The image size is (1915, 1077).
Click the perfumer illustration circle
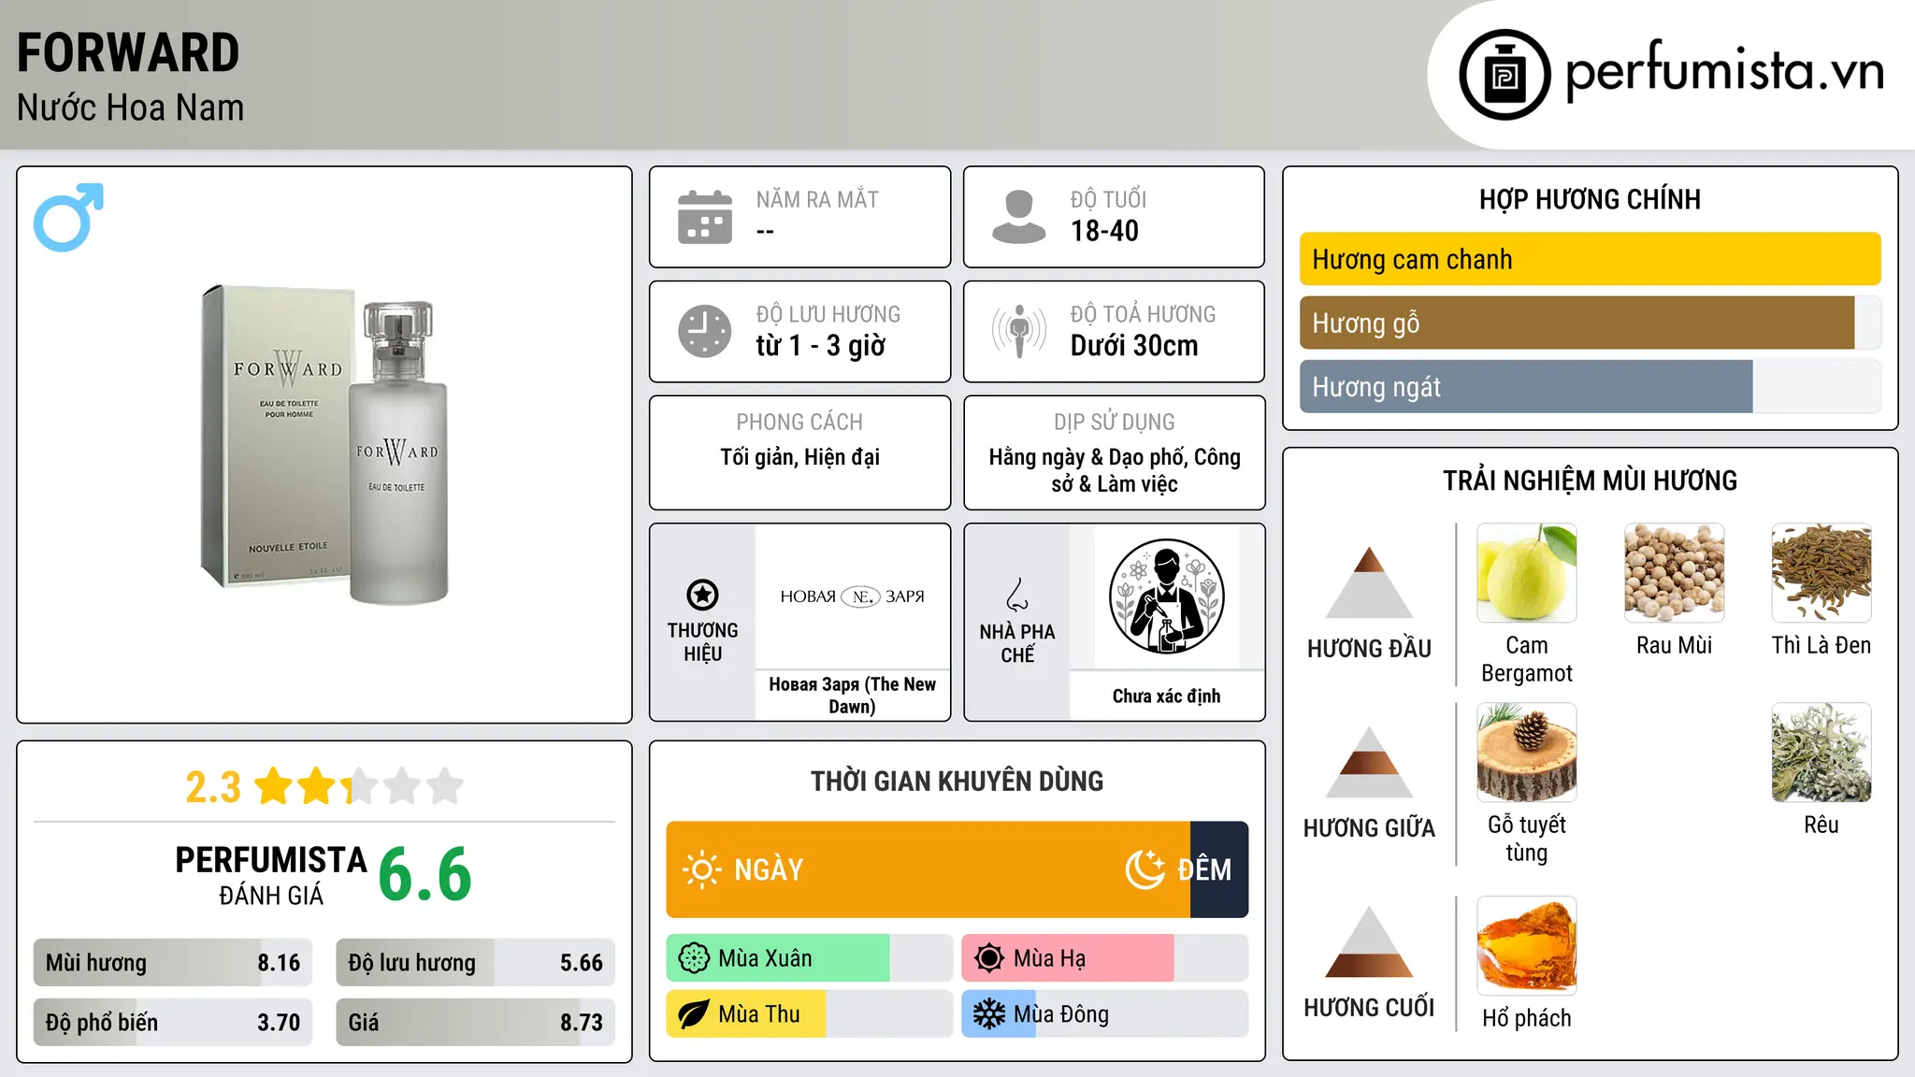coord(1166,596)
